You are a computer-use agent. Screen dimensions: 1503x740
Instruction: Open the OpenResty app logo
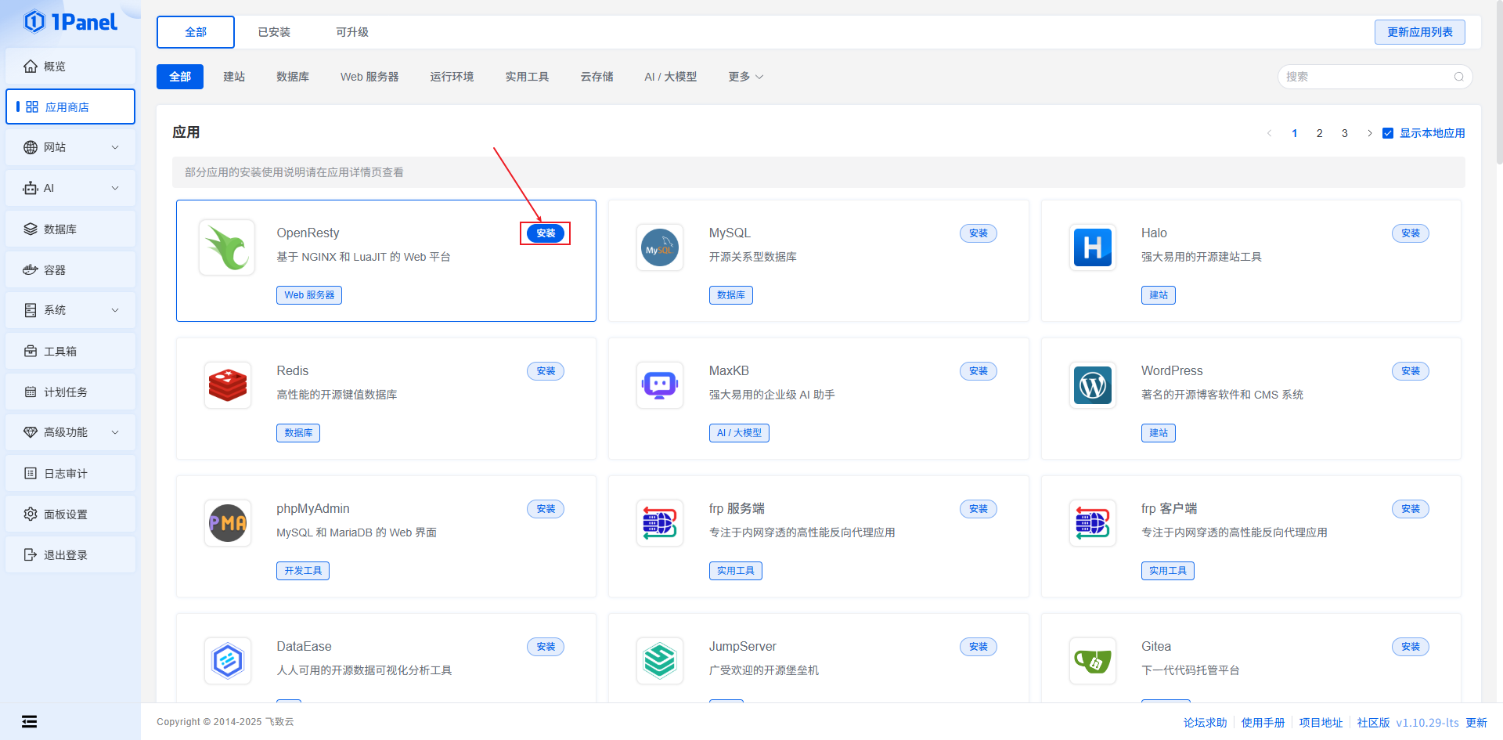[x=227, y=247]
